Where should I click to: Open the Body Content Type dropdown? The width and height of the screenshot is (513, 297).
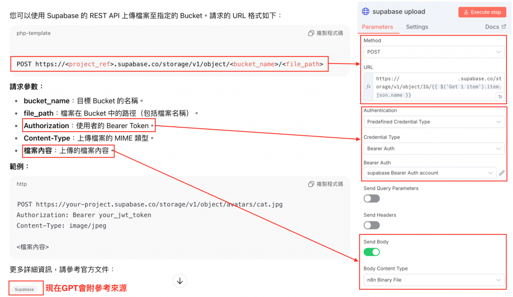[433, 280]
